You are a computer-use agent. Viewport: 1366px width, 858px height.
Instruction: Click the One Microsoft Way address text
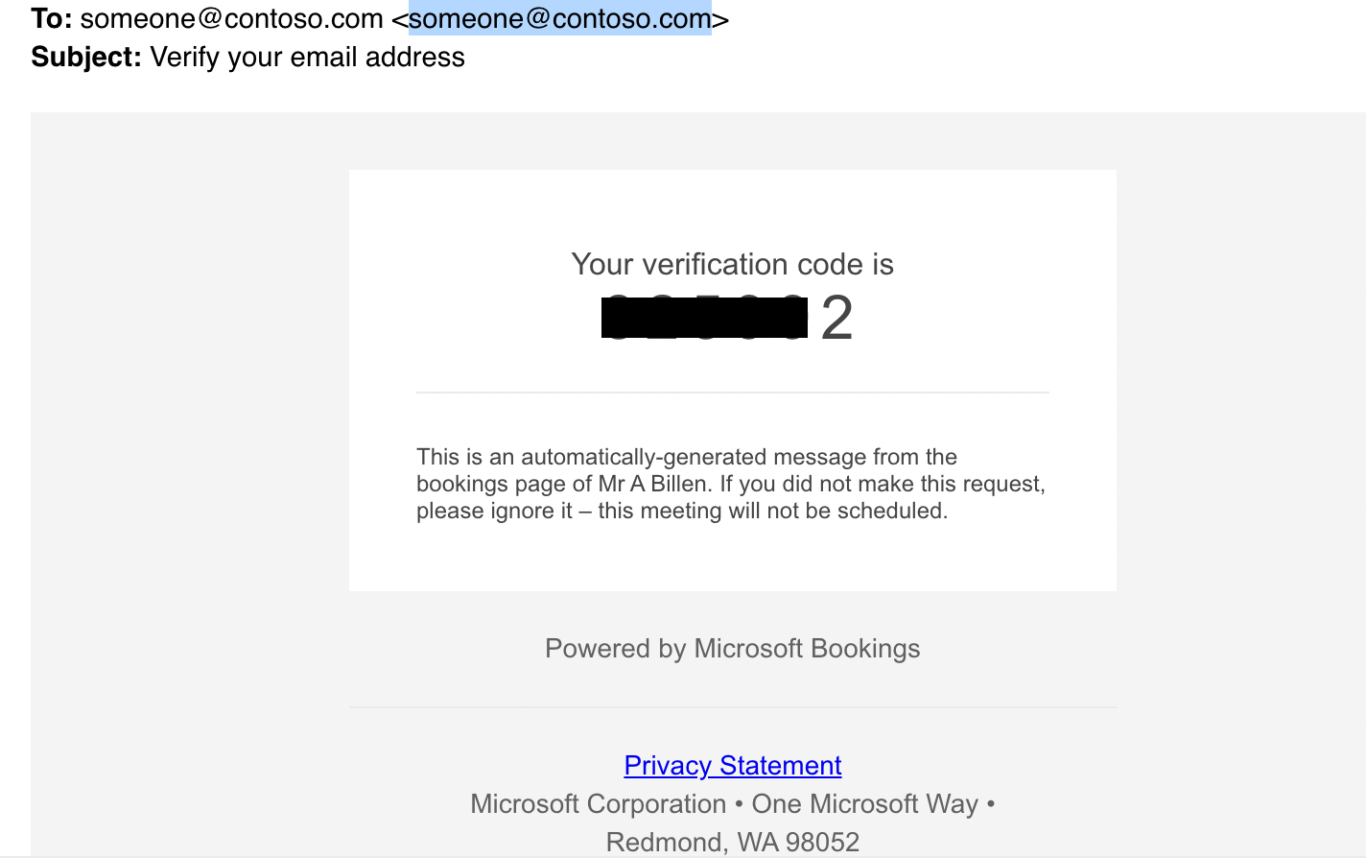point(864,803)
